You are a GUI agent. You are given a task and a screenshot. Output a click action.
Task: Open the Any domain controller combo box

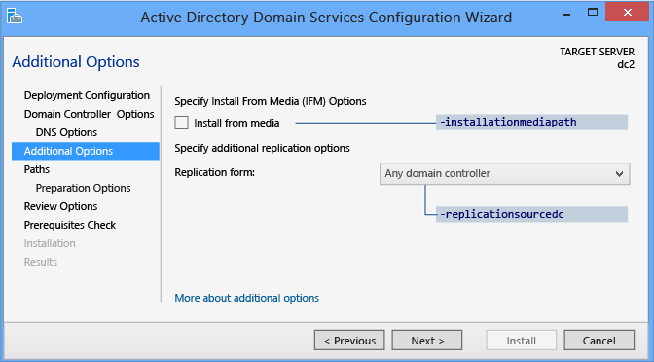point(505,174)
